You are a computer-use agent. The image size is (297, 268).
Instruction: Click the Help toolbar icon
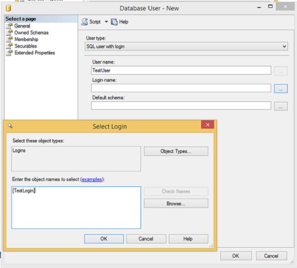point(114,22)
